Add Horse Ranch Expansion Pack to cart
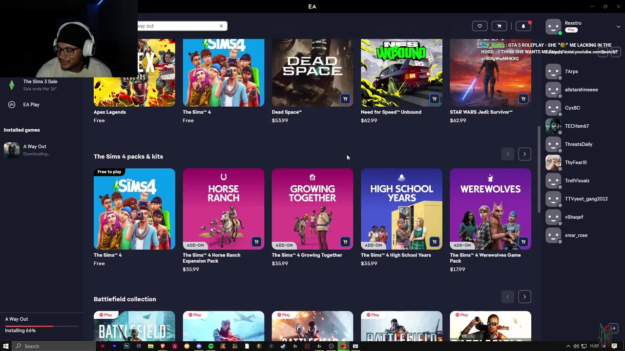Screen dimensions: 625x351 click(x=256, y=242)
